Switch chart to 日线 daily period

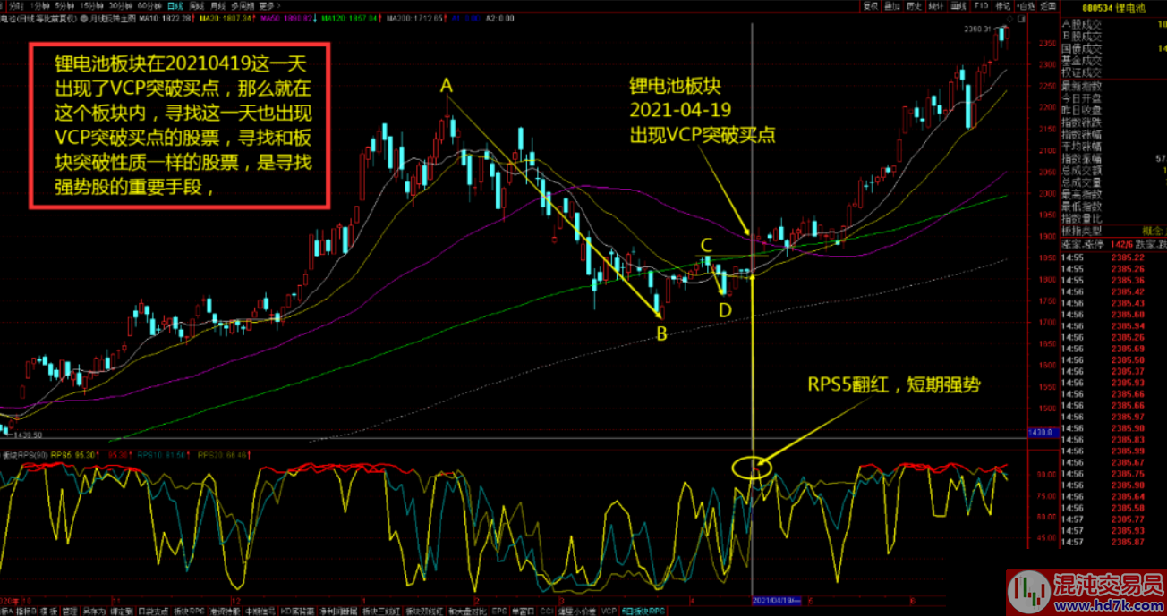pyautogui.click(x=175, y=5)
